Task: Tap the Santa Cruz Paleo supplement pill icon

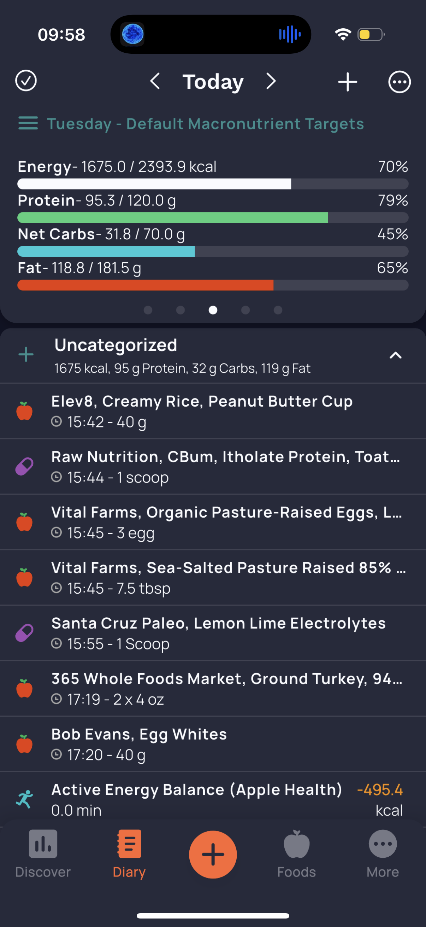Action: (x=24, y=633)
